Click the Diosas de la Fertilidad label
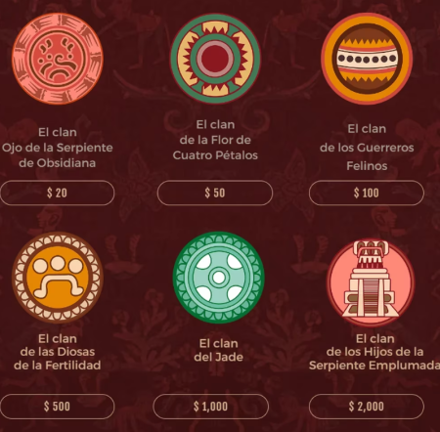The width and height of the screenshot is (440, 432). (x=58, y=352)
